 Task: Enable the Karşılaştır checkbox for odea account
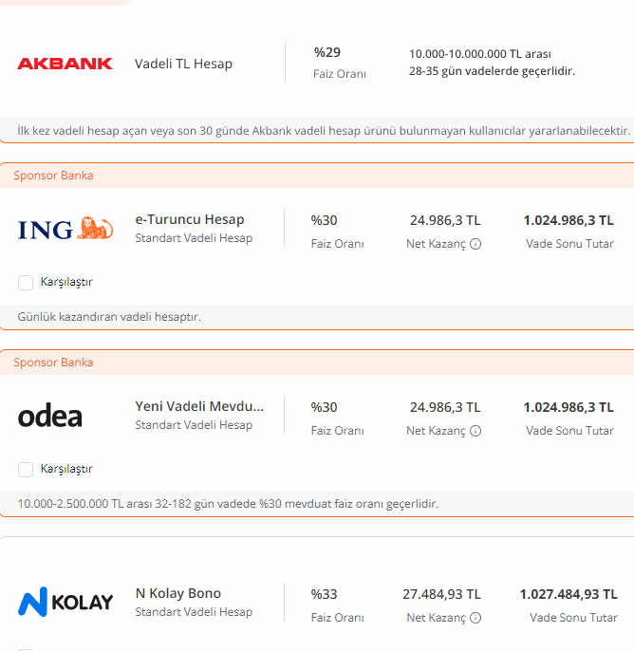pos(26,469)
